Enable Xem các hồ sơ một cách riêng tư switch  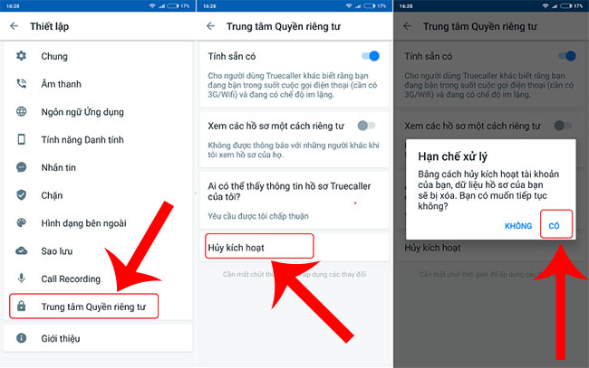click(x=366, y=126)
